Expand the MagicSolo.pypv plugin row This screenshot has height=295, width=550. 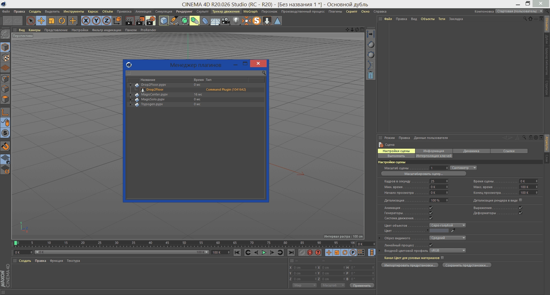131,99
